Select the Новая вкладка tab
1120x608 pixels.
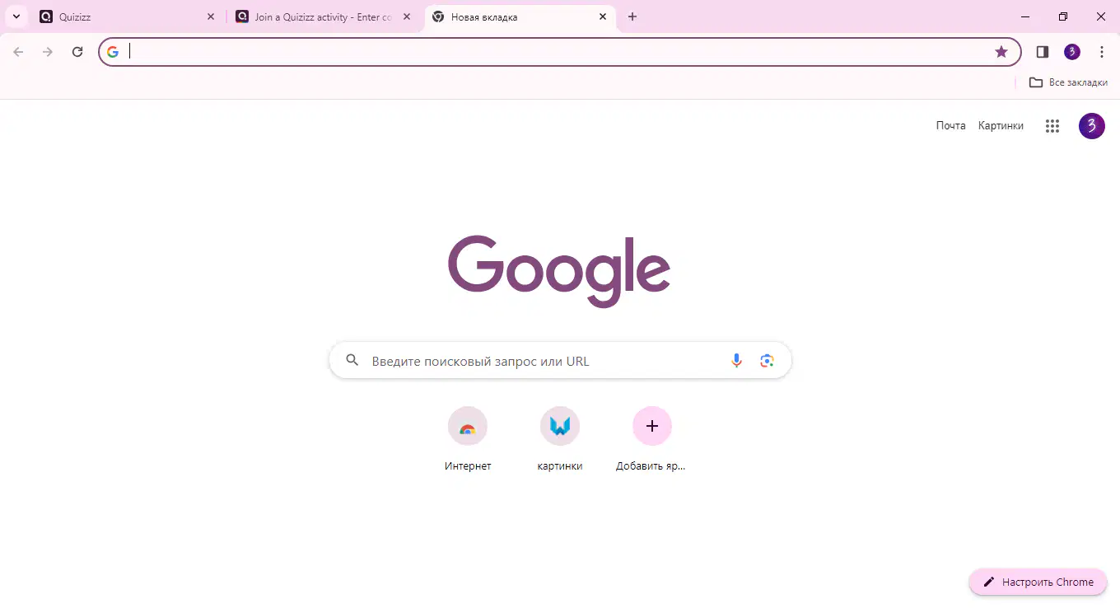point(520,16)
